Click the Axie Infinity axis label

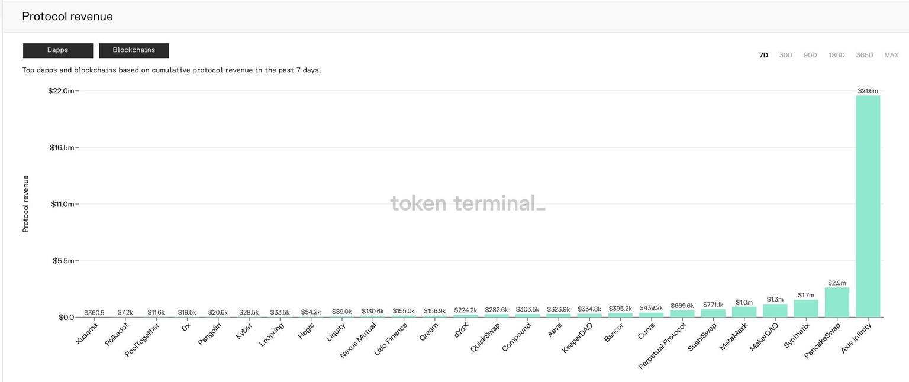click(x=856, y=338)
